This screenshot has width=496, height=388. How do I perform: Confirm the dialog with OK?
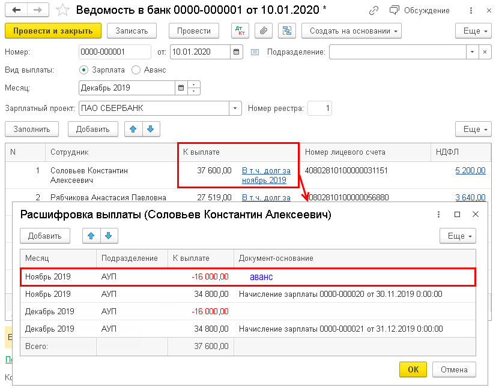(x=413, y=369)
